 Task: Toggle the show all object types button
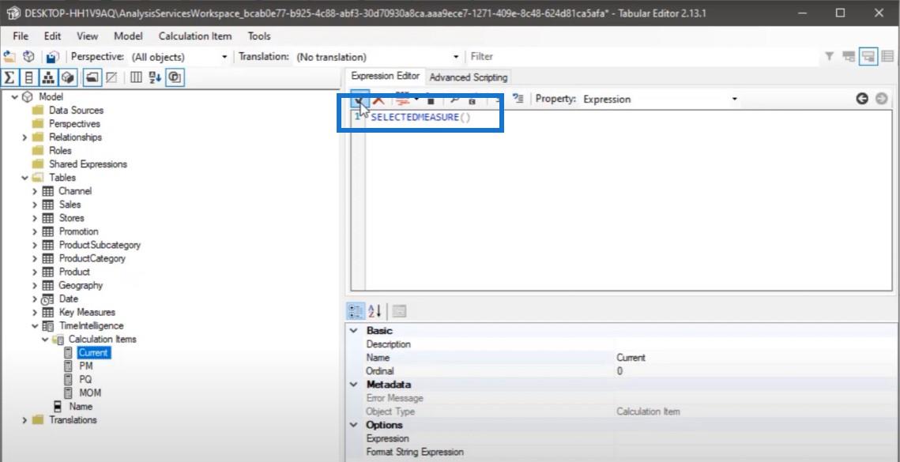175,77
